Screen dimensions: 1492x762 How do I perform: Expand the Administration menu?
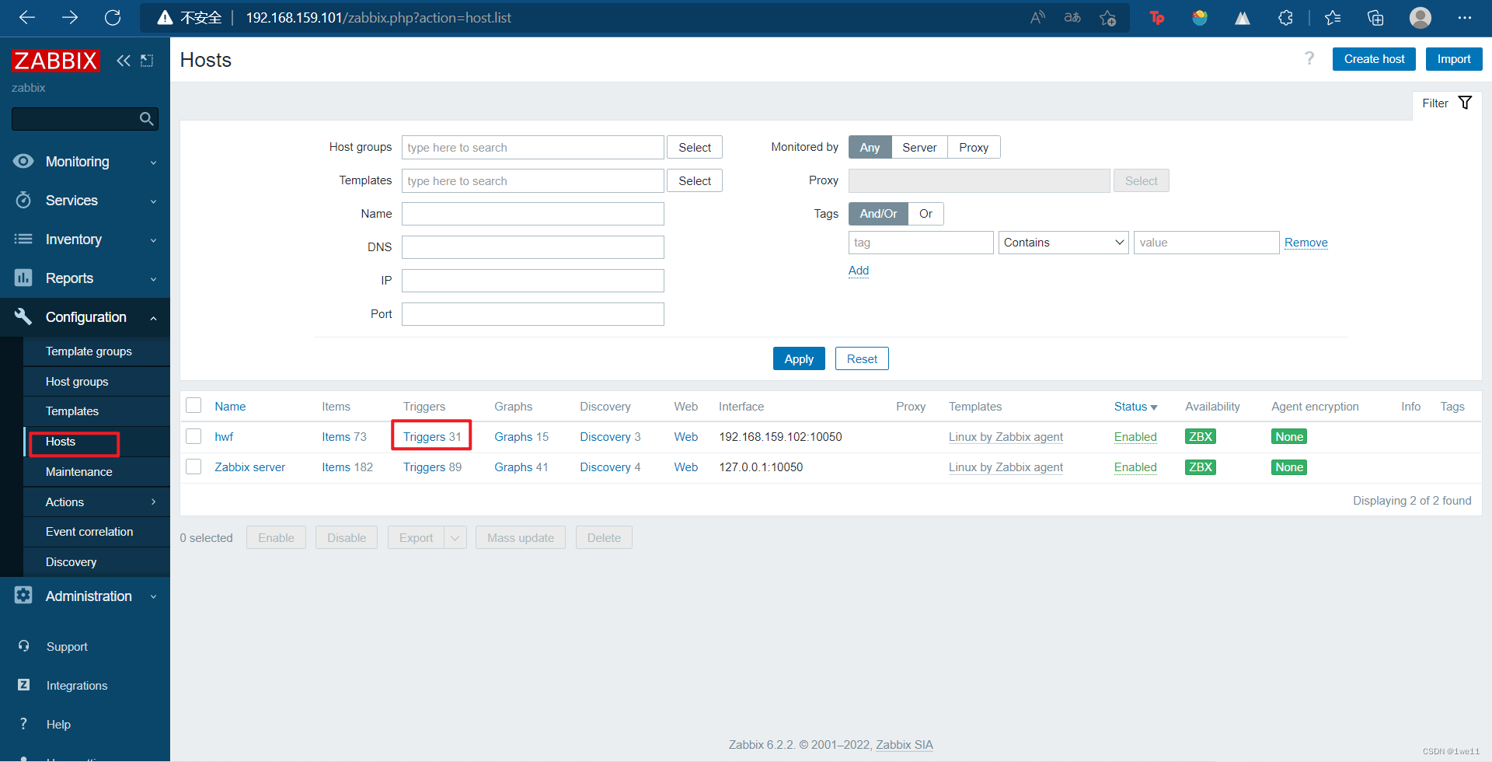(x=85, y=596)
